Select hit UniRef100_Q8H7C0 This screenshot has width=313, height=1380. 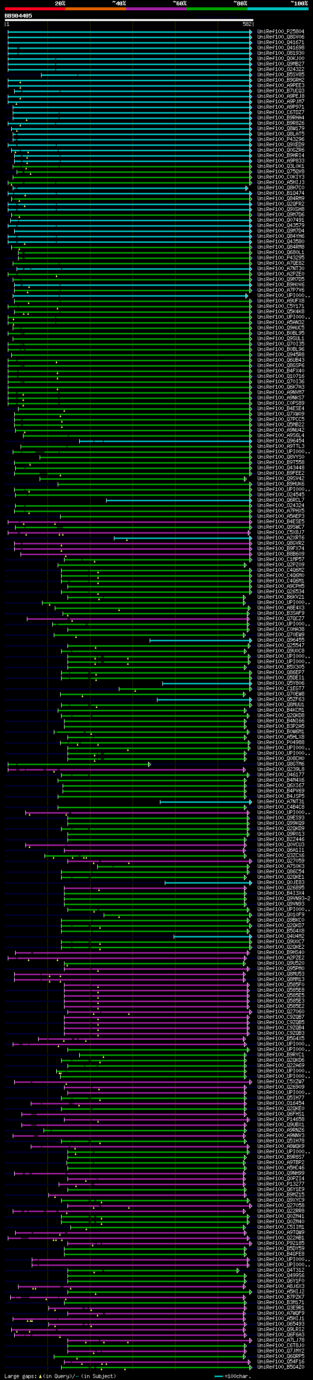[x=280, y=187]
